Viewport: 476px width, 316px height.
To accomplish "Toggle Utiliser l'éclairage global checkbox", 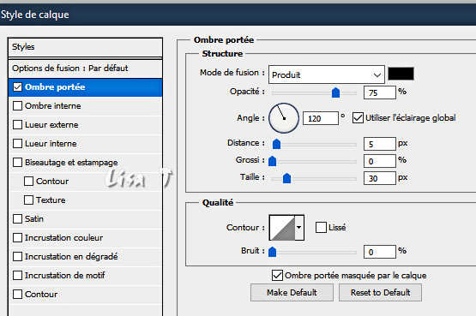I will tap(358, 118).
